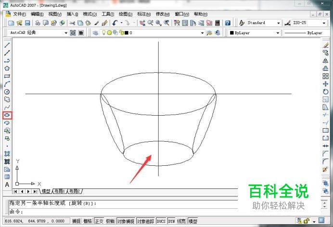The image size is (333, 227).
Task: Open the ByLayer color dropdown
Action: point(278,33)
